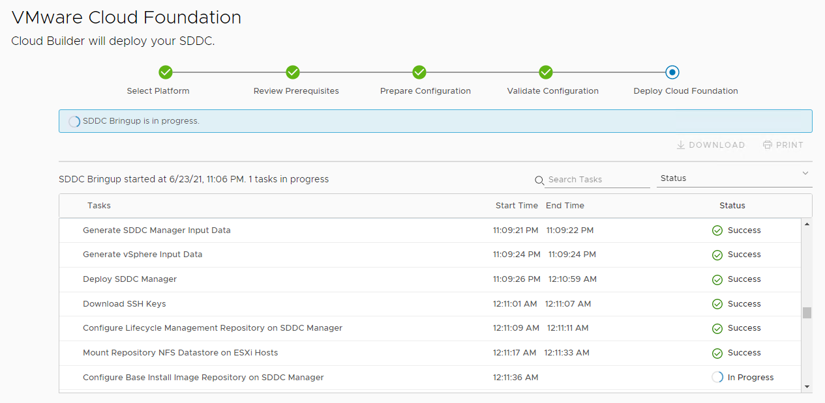825x403 pixels.
Task: Click the printer icon
Action: pyautogui.click(x=768, y=145)
